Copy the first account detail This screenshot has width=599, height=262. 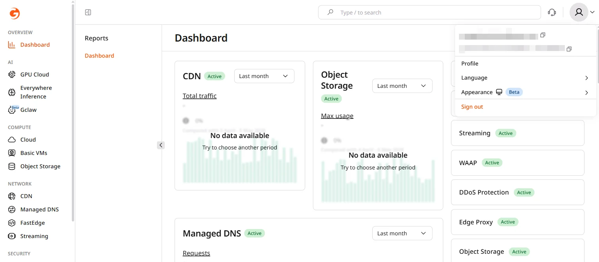pos(543,35)
